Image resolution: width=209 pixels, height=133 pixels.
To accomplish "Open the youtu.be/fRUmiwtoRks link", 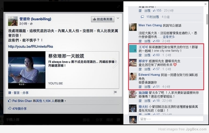I will pos(31,46).
